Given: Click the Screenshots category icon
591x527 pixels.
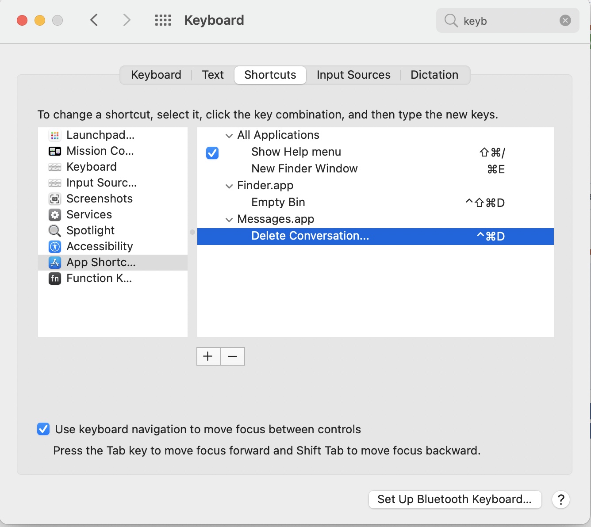Looking at the screenshot, I should 55,199.
